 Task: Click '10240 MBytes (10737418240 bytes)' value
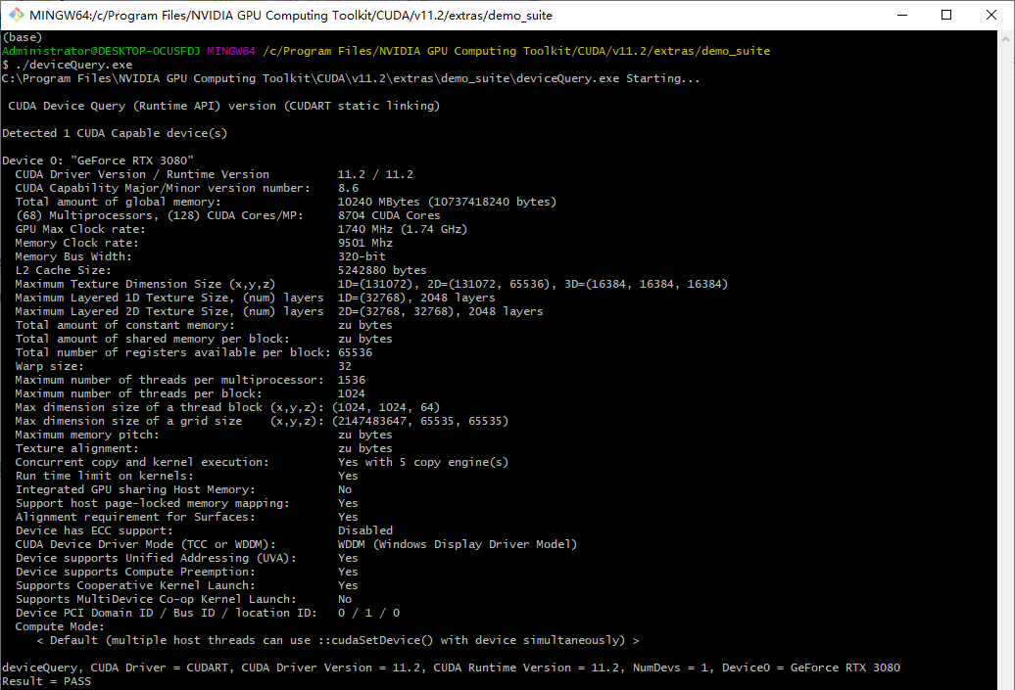[448, 201]
